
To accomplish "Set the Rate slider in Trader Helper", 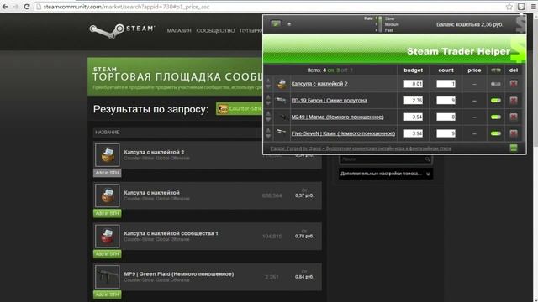I will [x=380, y=24].
